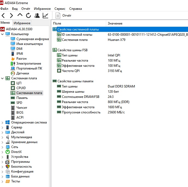Open the Чипсет chip icon

point(13,108)
